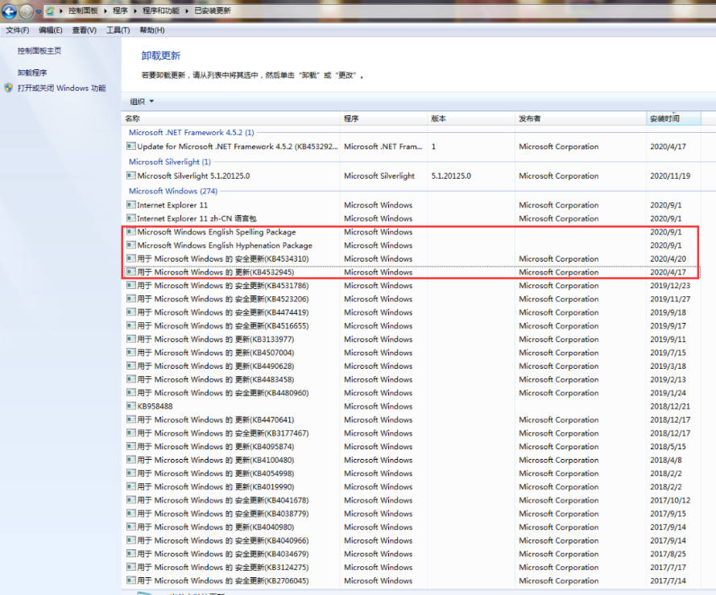716x595 pixels.
Task: Sort list by 发布者 column header
Action: point(530,118)
